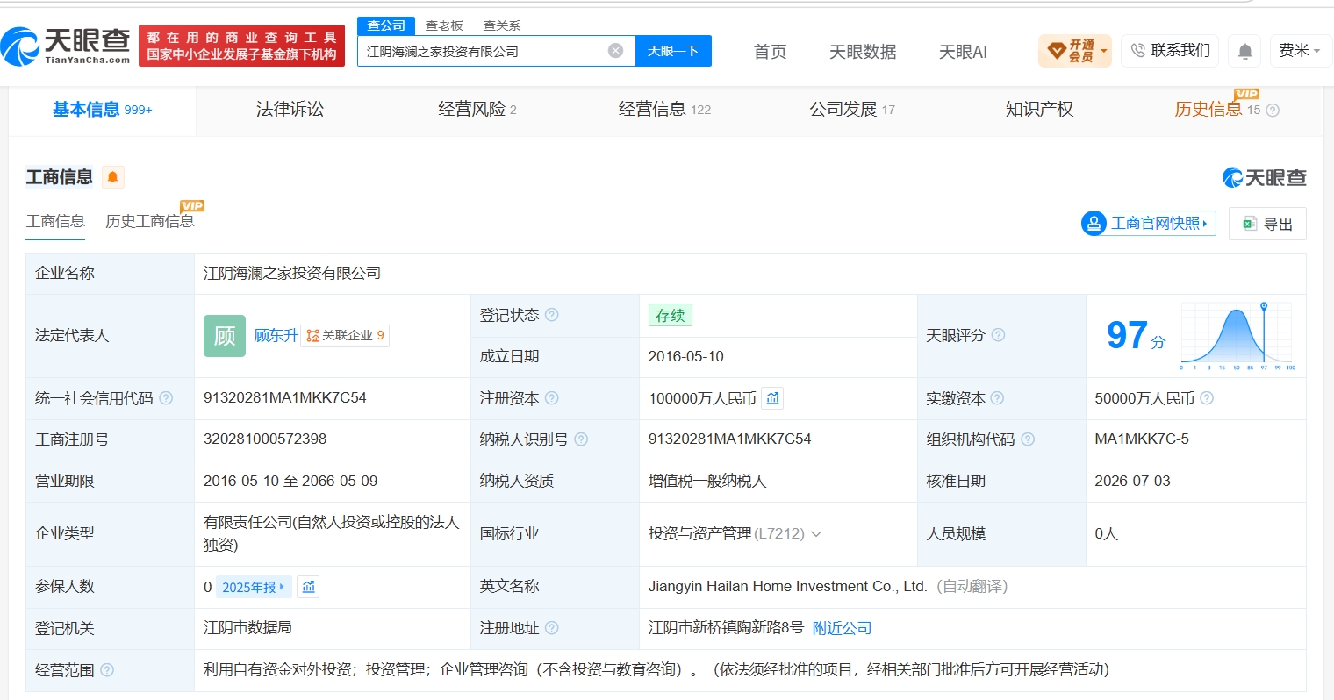Open chart icon next to 2025年报
The width and height of the screenshot is (1334, 700).
[308, 587]
